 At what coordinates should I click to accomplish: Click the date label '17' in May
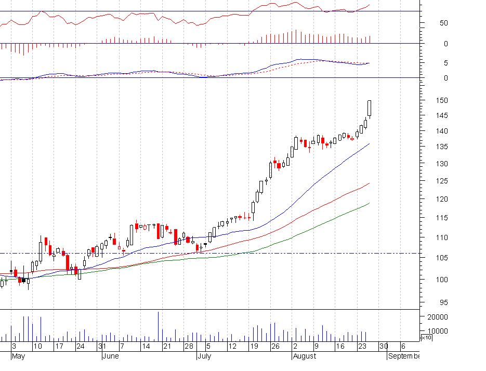pyautogui.click(x=59, y=346)
